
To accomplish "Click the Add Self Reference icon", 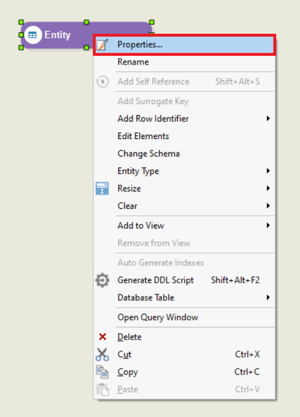I will point(102,81).
